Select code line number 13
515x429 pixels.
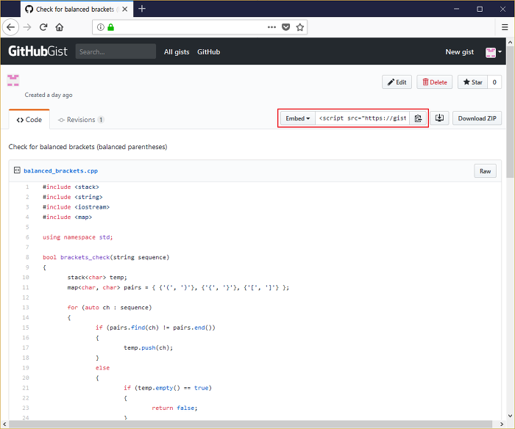pos(26,307)
